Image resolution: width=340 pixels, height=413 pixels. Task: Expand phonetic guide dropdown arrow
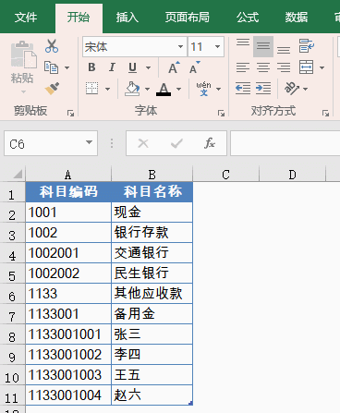[218, 89]
